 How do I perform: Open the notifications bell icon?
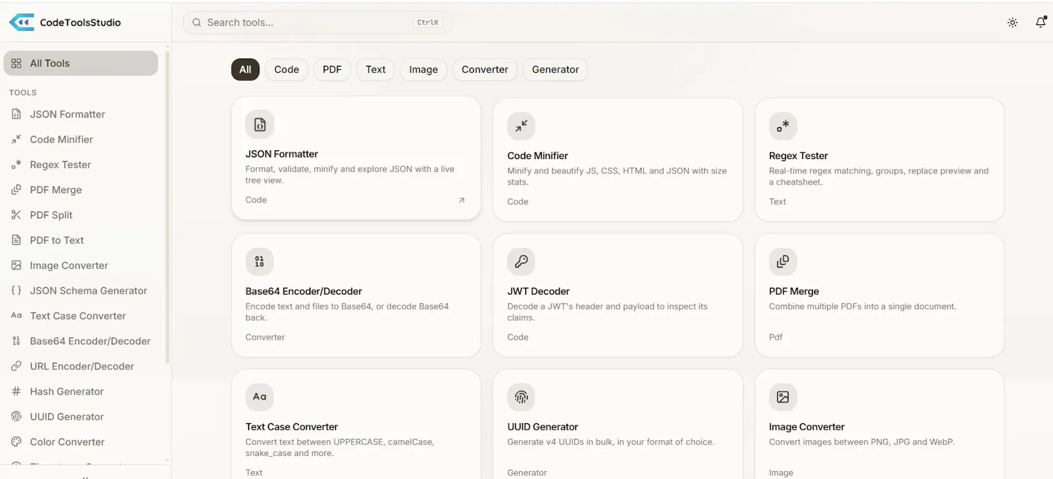coord(1040,22)
